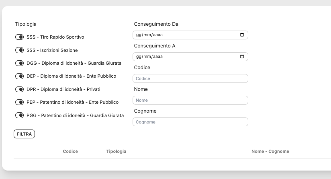Focus the Cognome input box
The height and width of the screenshot is (179, 331).
click(190, 122)
